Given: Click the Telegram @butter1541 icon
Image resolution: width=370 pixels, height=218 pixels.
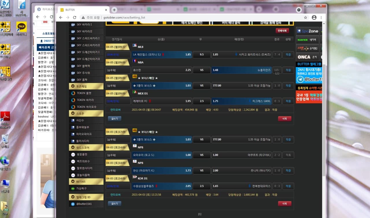Looking at the screenshot, I should [x=73, y=204].
